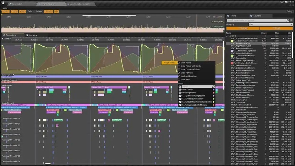
Task: Click the Unreal Engine logo icon
Action: [2, 3]
